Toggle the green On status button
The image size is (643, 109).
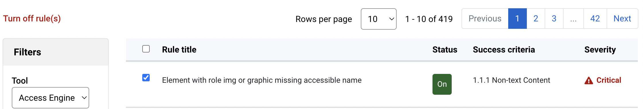pos(442,84)
